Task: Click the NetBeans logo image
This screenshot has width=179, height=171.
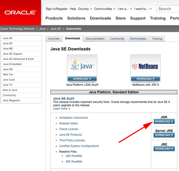Action: (145, 67)
